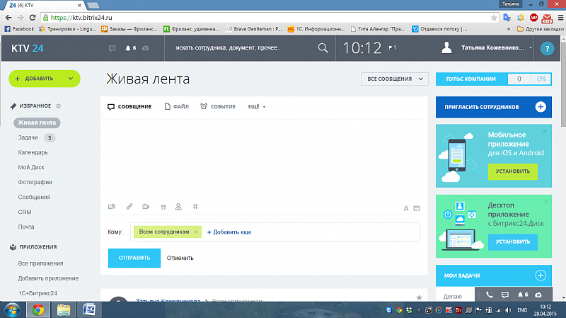The image size is (566, 318).
Task: Insert video icon in editor toolbar
Action: click(146, 207)
